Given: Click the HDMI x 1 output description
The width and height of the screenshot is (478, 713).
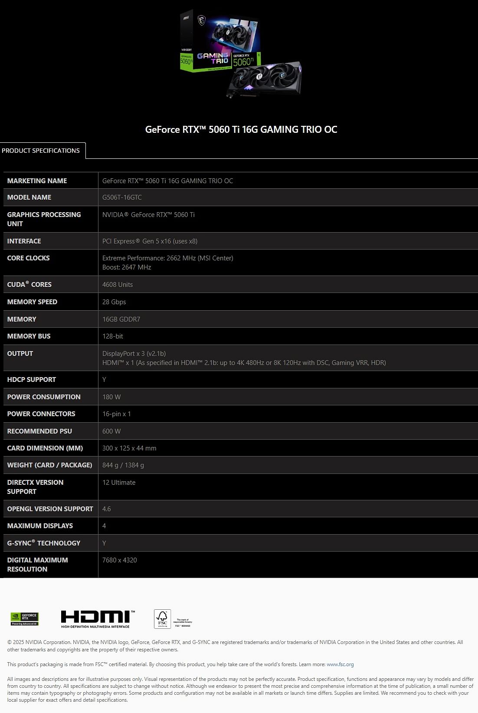Looking at the screenshot, I should (244, 363).
